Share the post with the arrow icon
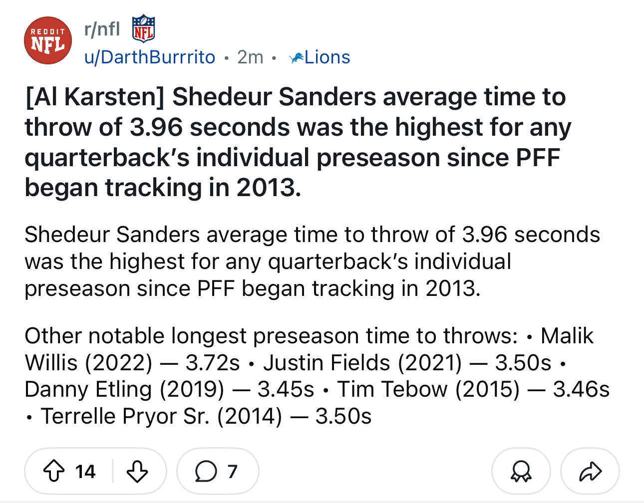The width and height of the screenshot is (644, 503). pos(590,471)
